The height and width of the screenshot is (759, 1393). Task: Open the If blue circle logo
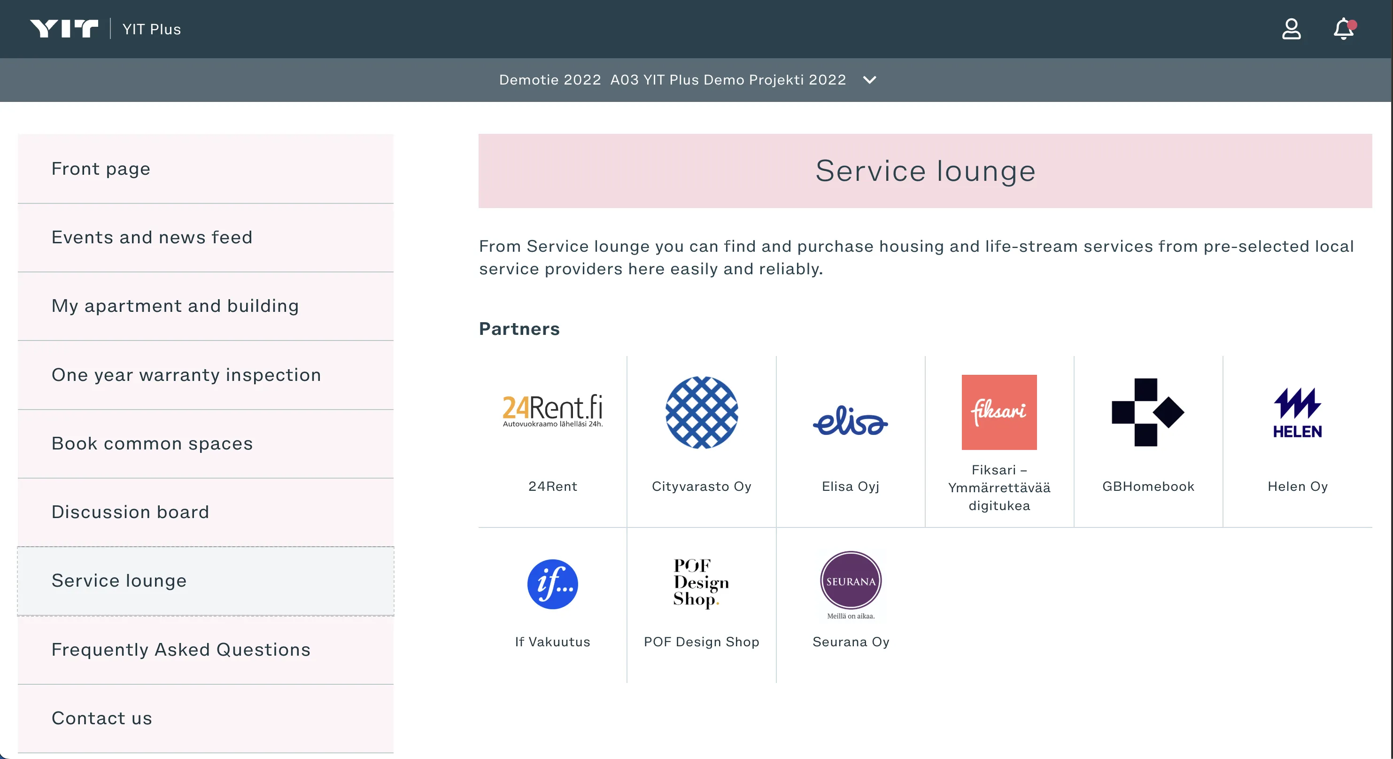[553, 584]
